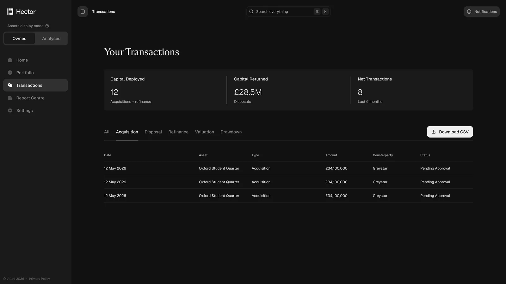Click the £28.5M Capital Returned value
Viewport: 506px width, 284px height.
click(248, 92)
